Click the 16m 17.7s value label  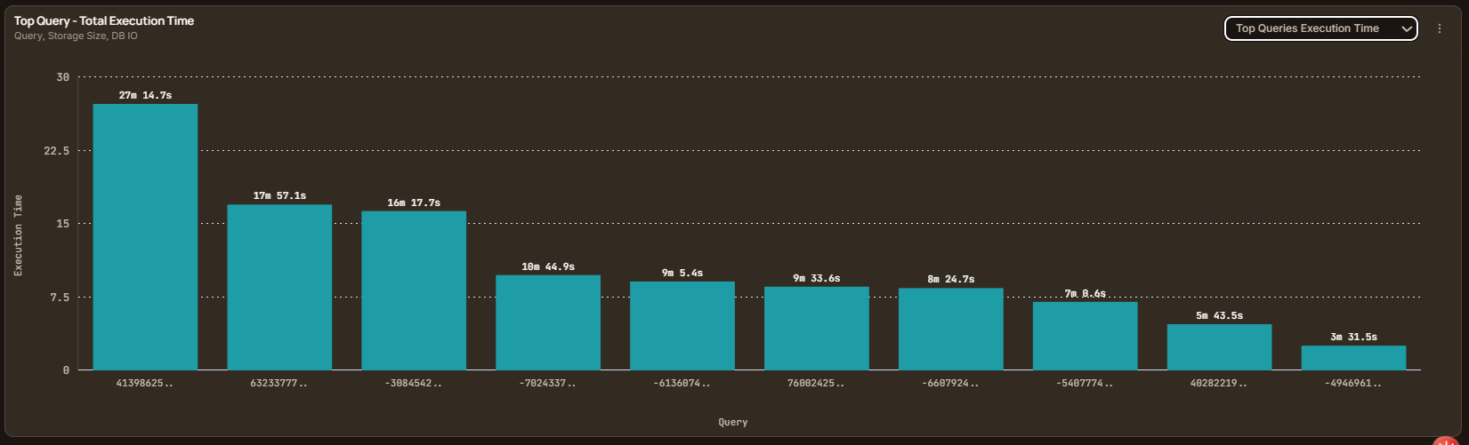(414, 203)
